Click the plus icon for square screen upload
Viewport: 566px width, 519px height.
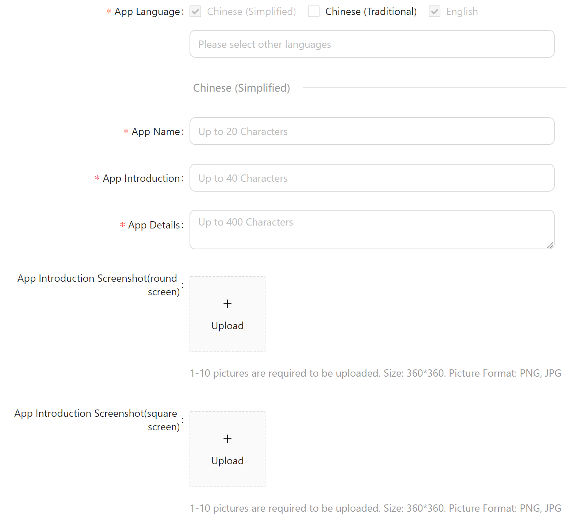pos(227,439)
